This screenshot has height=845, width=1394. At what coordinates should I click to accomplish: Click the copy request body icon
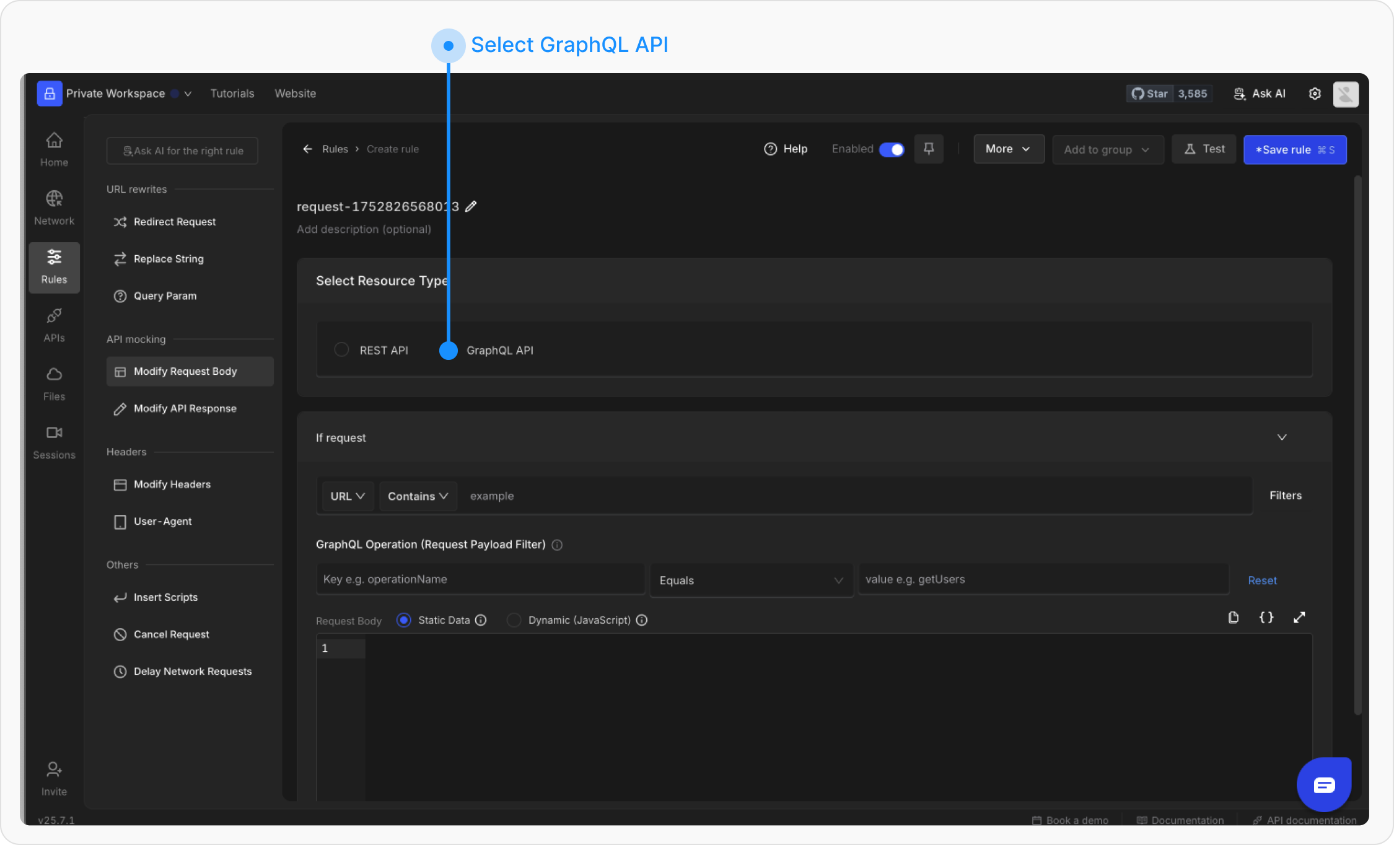(1233, 618)
